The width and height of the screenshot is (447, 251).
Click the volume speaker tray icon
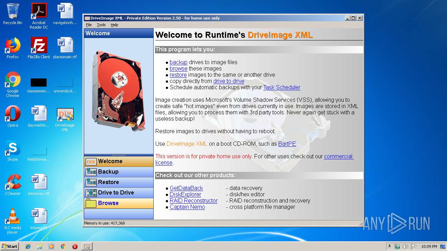(x=405, y=246)
